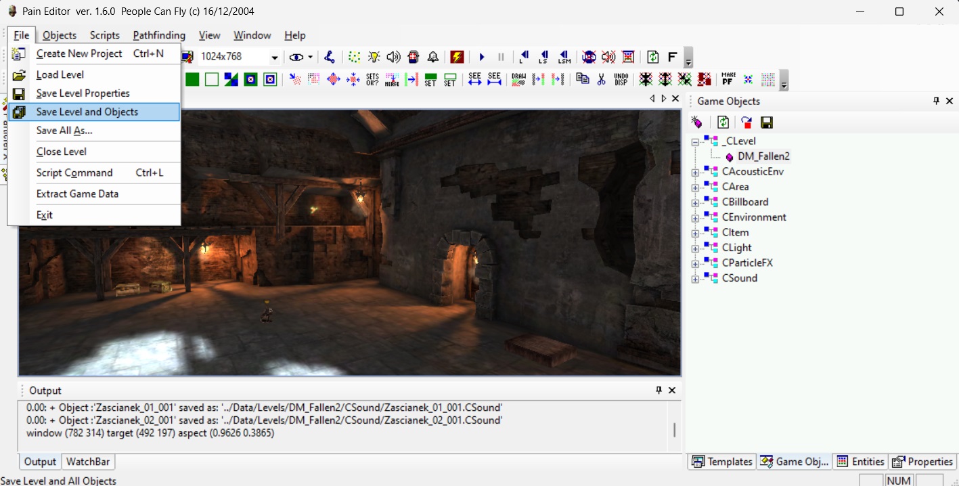Open the 1024x768 resolution dropdown
Viewport: 959px width, 486px height.
pos(274,57)
